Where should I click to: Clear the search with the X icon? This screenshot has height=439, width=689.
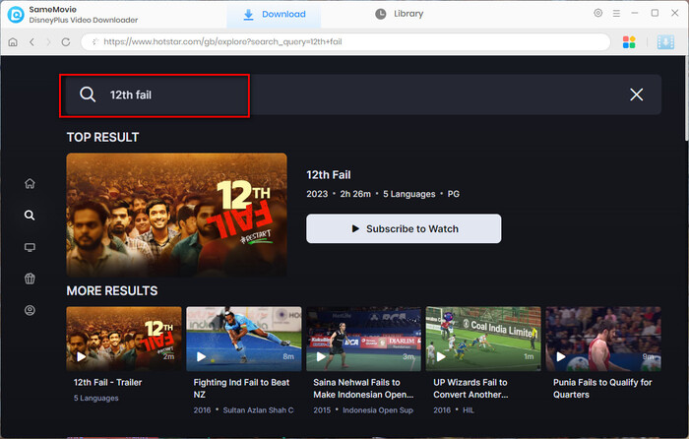pyautogui.click(x=636, y=94)
